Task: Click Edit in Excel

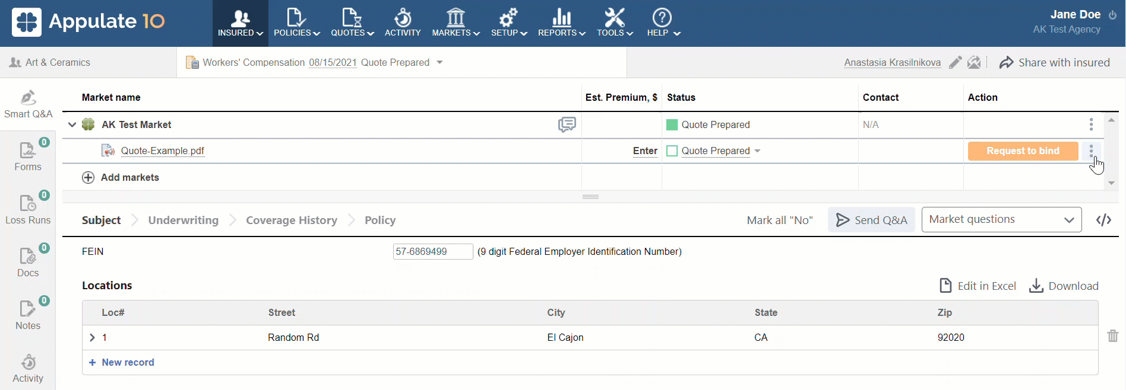Action: pos(978,286)
